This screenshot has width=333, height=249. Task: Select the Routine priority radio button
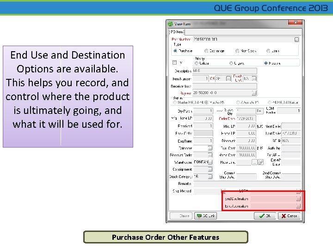coord(265,63)
